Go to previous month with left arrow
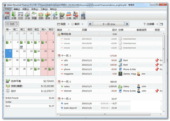Image resolution: width=170 pixels, height=121 pixels. [x=91, y=24]
